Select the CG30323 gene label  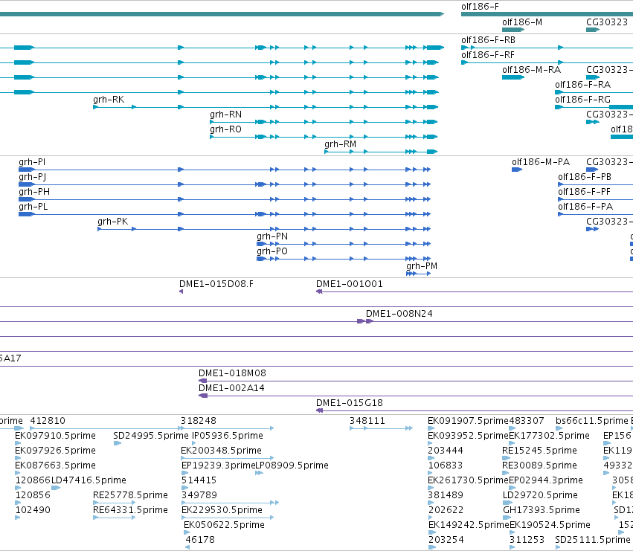coord(607,22)
